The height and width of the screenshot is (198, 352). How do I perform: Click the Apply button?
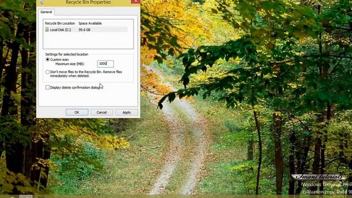click(127, 112)
